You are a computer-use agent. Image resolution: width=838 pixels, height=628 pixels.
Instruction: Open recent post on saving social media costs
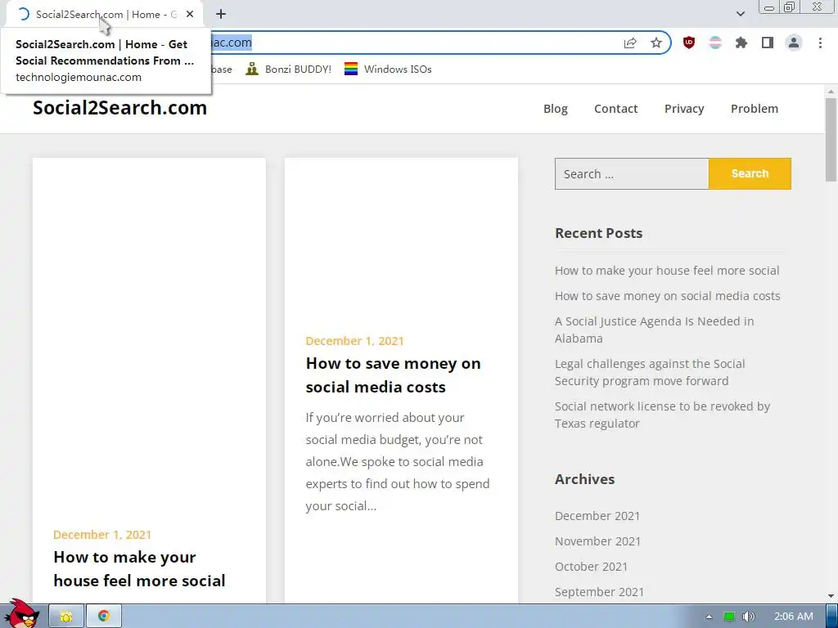tap(668, 296)
